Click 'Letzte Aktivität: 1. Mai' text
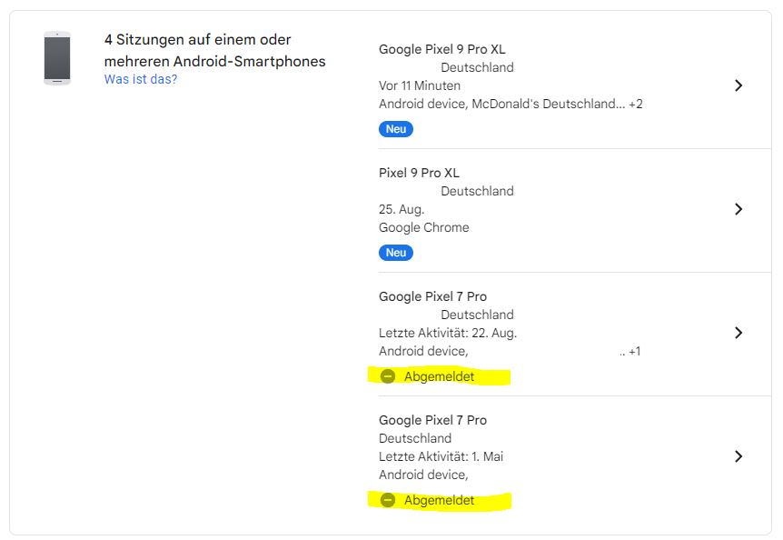Image resolution: width=783 pixels, height=540 pixels. point(441,456)
